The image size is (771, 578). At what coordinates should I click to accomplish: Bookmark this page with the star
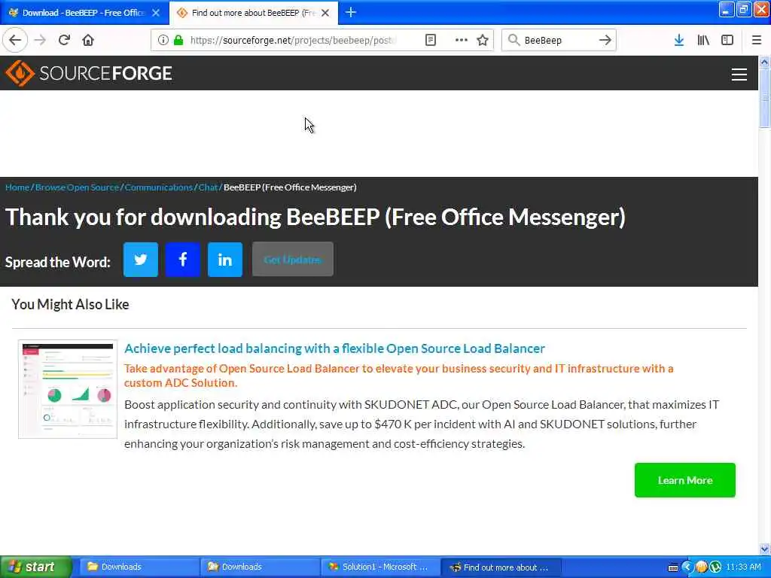pyautogui.click(x=483, y=40)
